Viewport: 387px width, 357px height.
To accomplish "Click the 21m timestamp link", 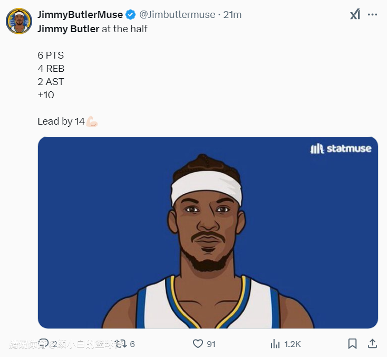I will [x=233, y=15].
